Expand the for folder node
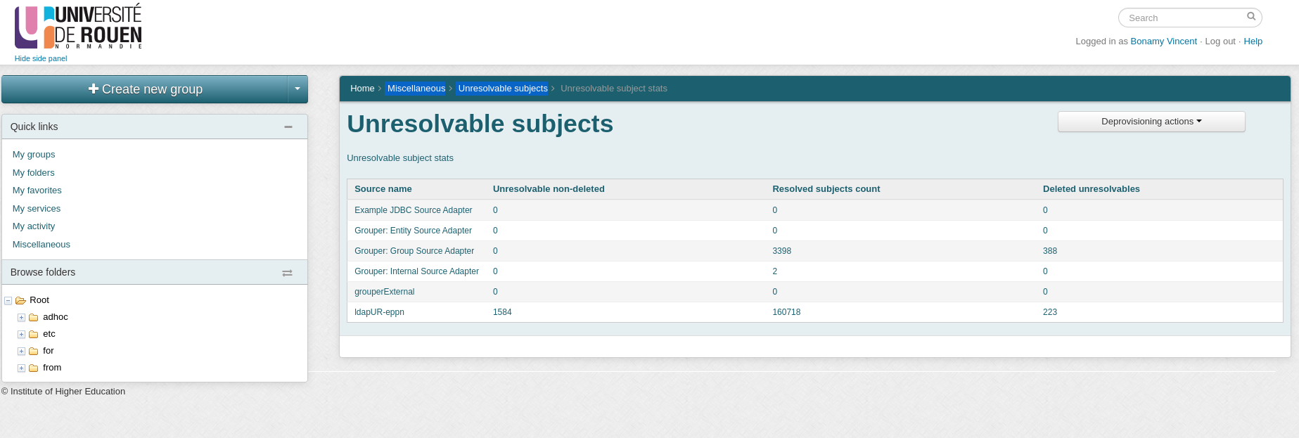Screen dimensions: 1299x438 [x=21, y=351]
